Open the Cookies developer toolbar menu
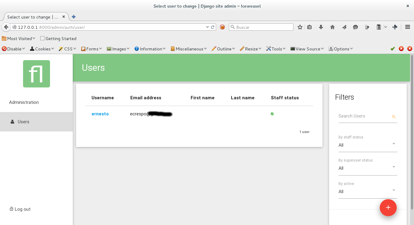 pos(42,49)
